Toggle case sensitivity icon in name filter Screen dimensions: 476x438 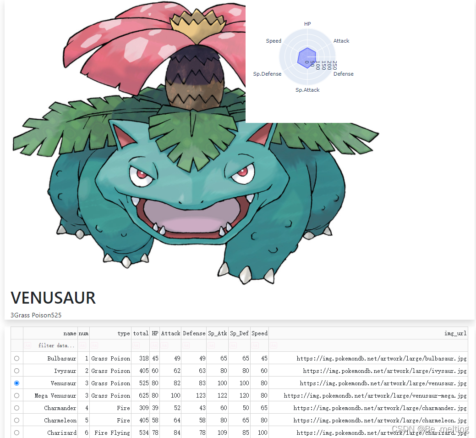click(x=27, y=346)
